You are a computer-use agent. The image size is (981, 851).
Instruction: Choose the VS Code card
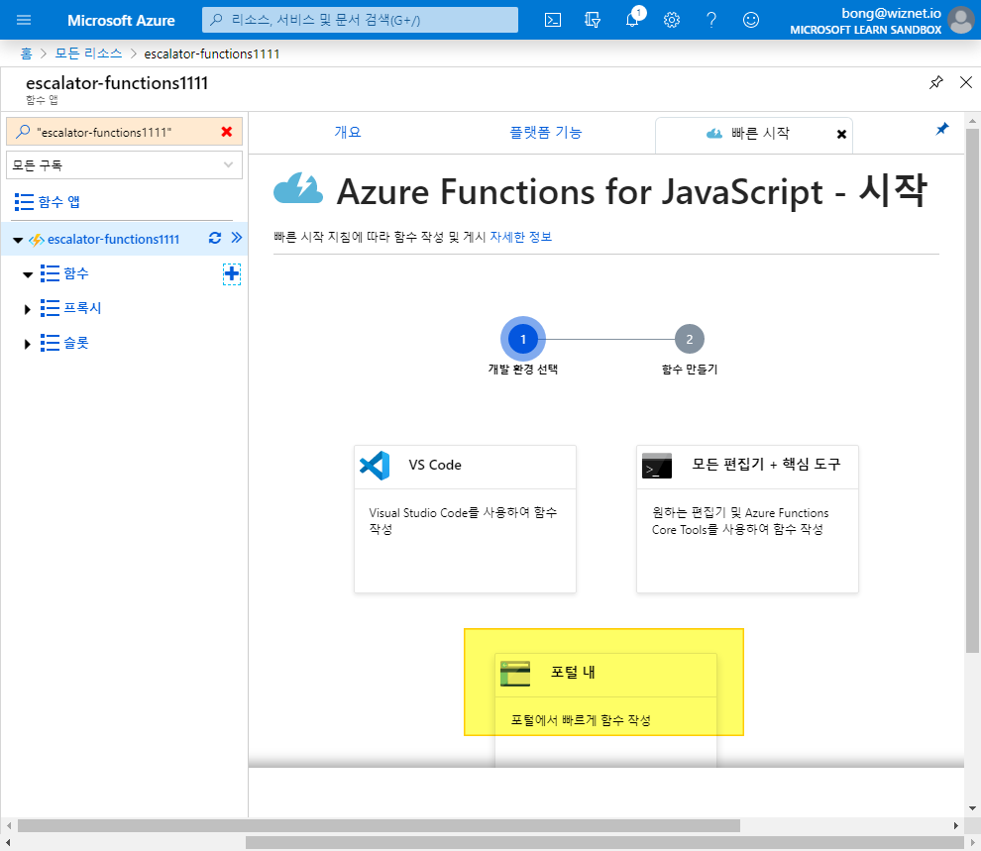coord(465,518)
